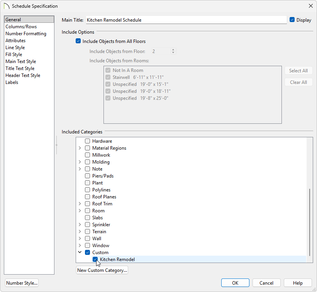Switch to the Columns/Rows panel
Screen dimensions: 317x292
pos(20,26)
